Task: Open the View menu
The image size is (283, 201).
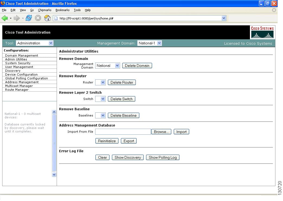Action: (23, 10)
